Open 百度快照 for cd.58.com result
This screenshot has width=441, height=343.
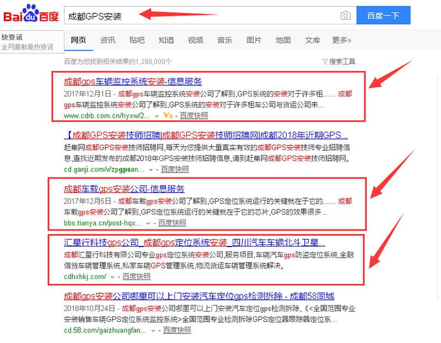[177, 330]
